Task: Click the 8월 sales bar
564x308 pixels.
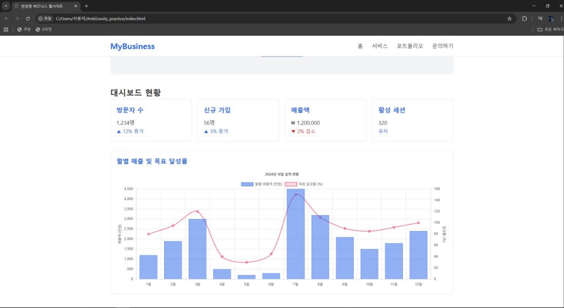Action: tap(320, 247)
